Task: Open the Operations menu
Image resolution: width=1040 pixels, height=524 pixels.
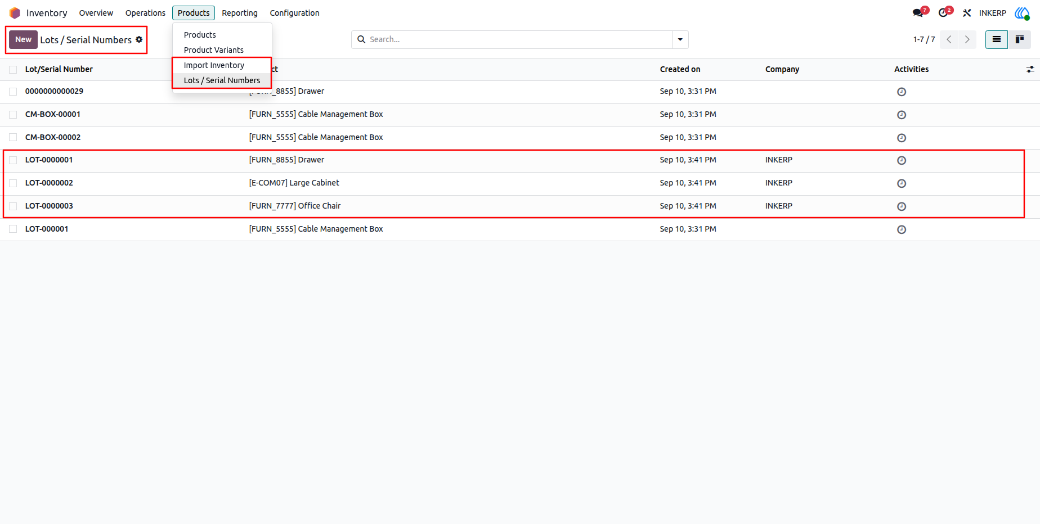Action: click(145, 13)
